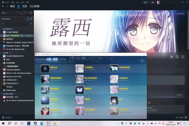Open Windows Start menu
The image size is (189, 126).
(x=3, y=123)
